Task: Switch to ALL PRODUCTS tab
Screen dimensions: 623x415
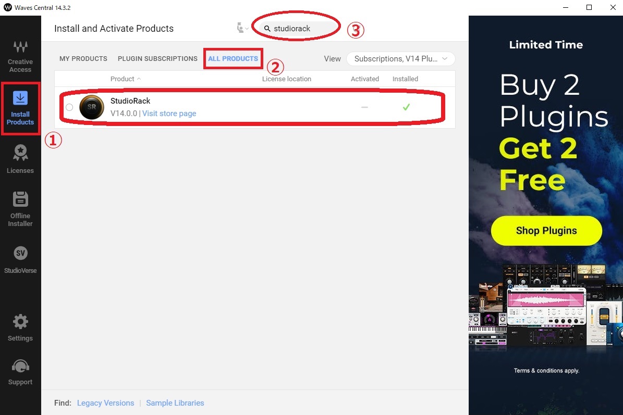Action: (x=233, y=59)
